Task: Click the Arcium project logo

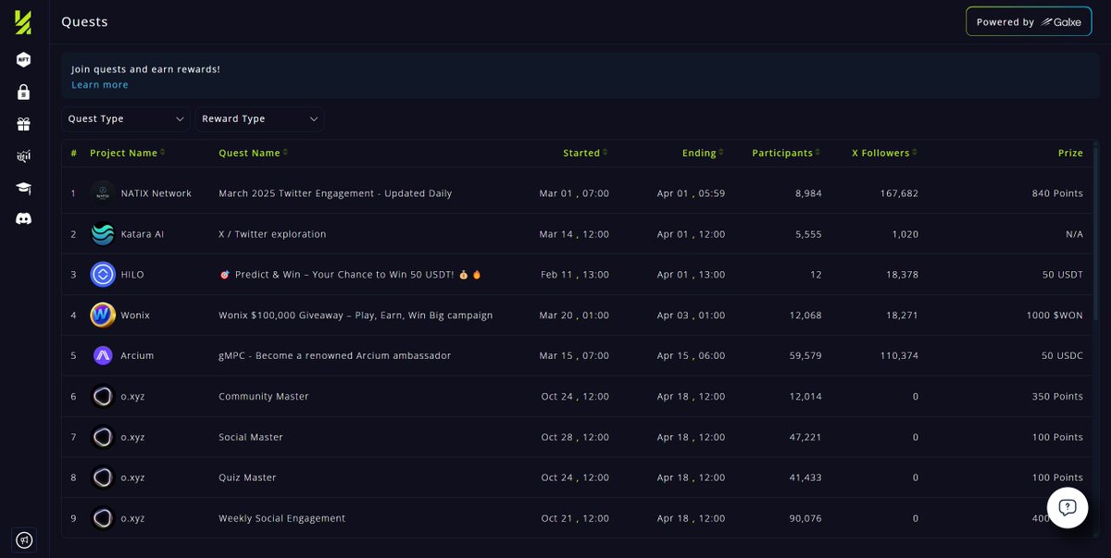Action: (103, 355)
